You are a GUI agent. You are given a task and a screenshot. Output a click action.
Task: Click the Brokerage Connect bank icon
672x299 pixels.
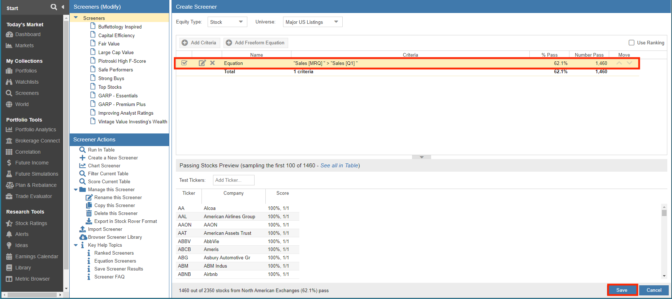[x=9, y=141]
